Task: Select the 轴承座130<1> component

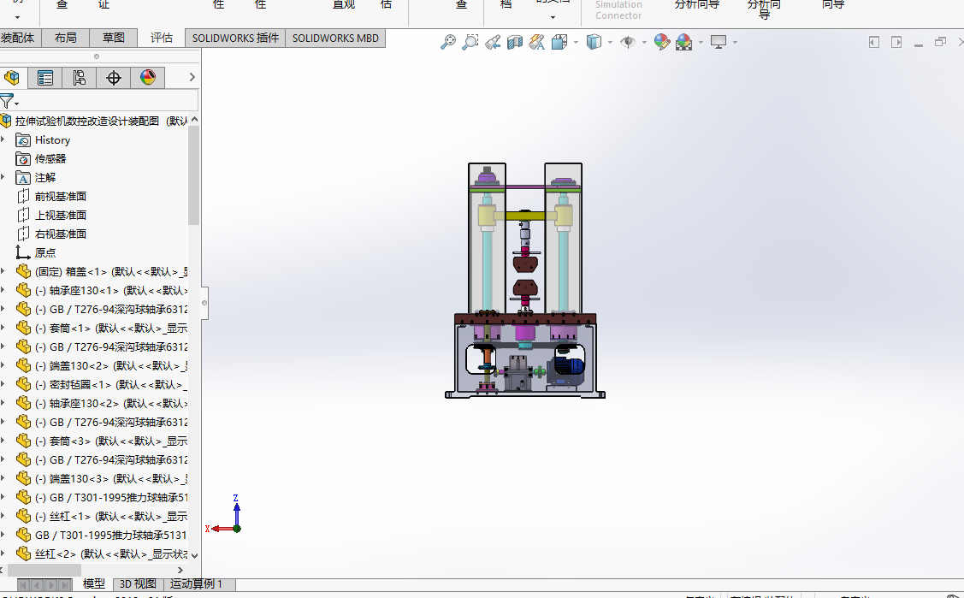Action: 110,291
